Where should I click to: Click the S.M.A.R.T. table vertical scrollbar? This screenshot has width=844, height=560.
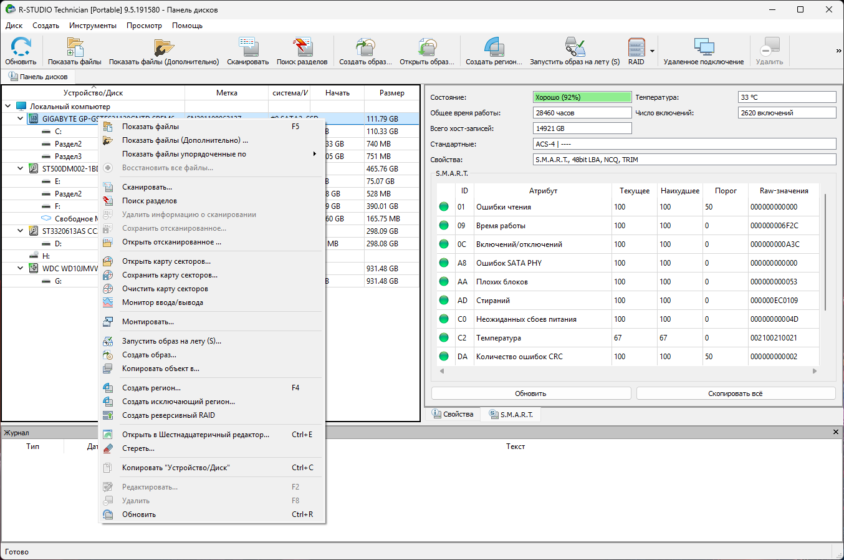(826, 252)
